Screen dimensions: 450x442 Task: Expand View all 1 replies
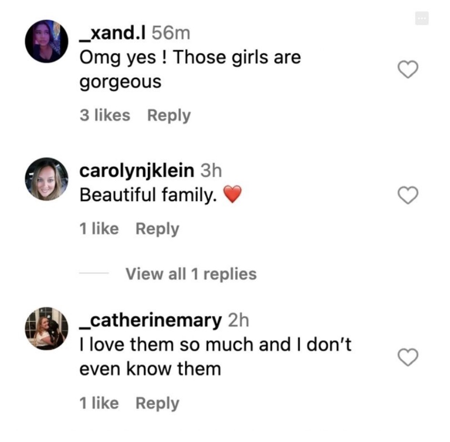pyautogui.click(x=191, y=274)
